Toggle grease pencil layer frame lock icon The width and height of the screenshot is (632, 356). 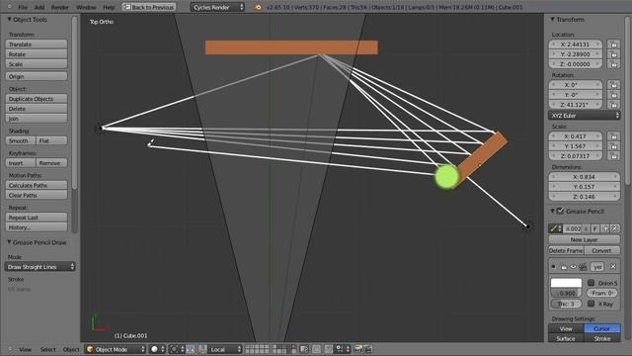(x=583, y=266)
